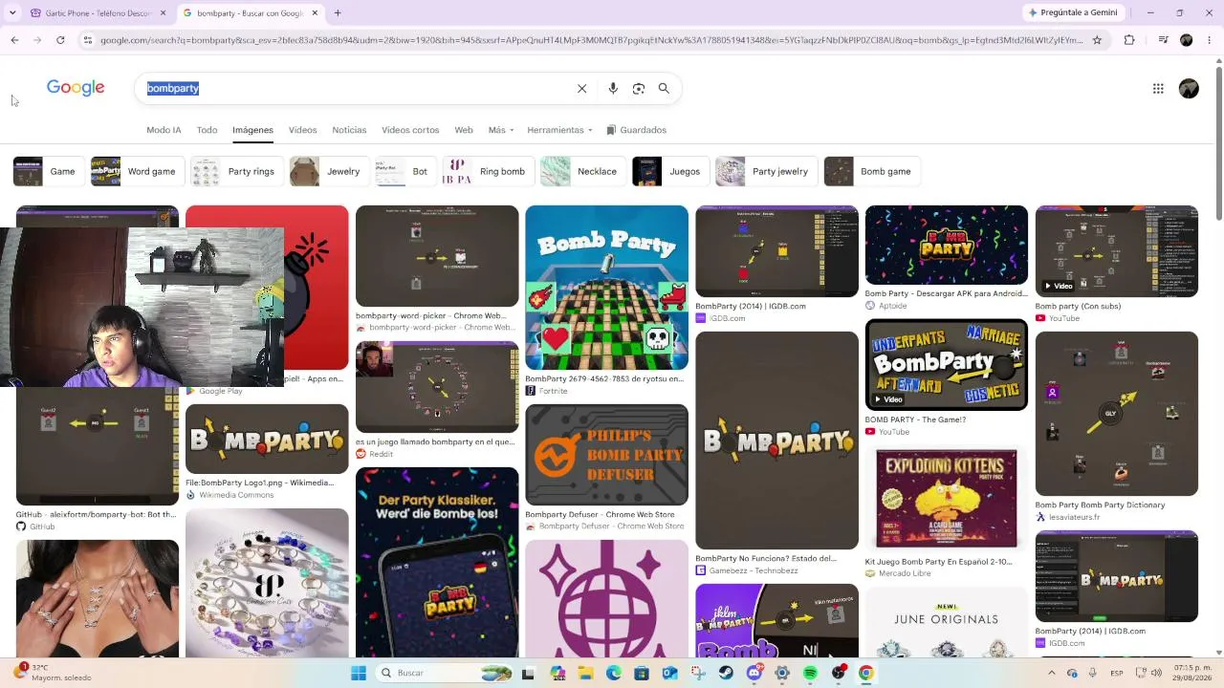Viewport: 1224px width, 688px height.
Task: Select the Party jewelry filter chip
Action: [766, 172]
